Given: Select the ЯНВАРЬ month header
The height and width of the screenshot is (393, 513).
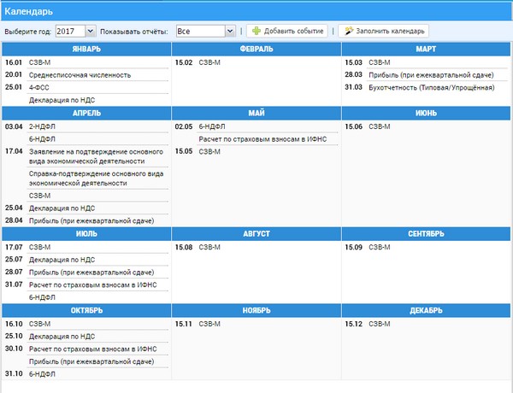Looking at the screenshot, I should (x=85, y=49).
